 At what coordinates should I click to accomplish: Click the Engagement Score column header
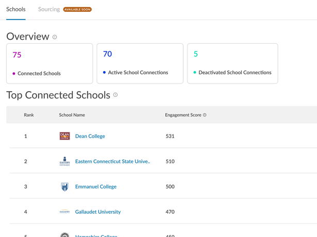pos(183,115)
